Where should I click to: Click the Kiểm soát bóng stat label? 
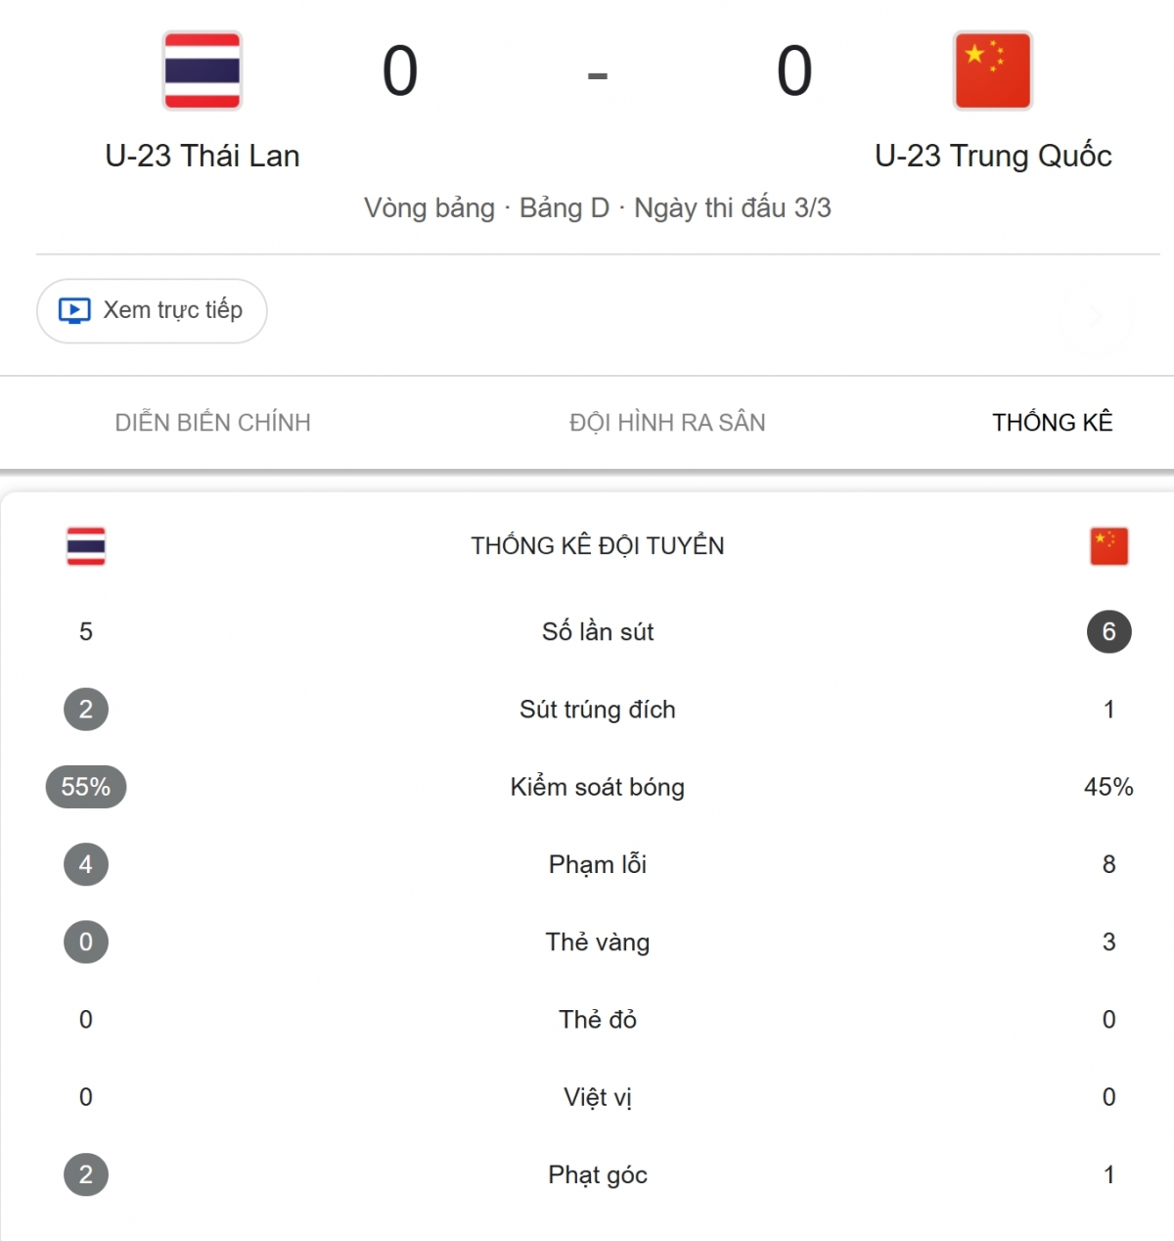tap(597, 787)
